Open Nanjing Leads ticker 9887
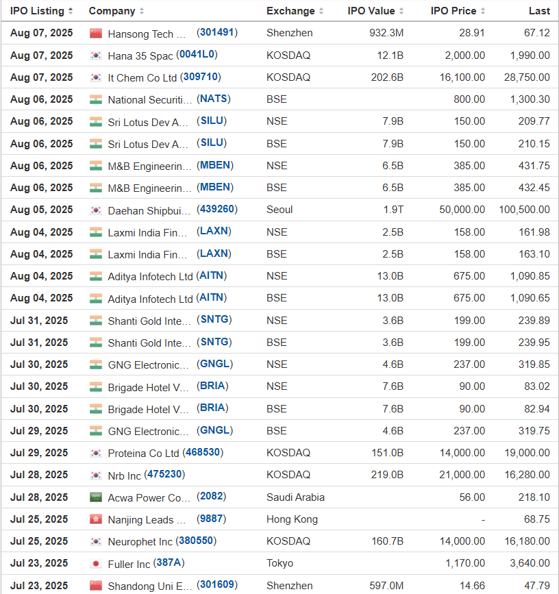 pyautogui.click(x=211, y=519)
